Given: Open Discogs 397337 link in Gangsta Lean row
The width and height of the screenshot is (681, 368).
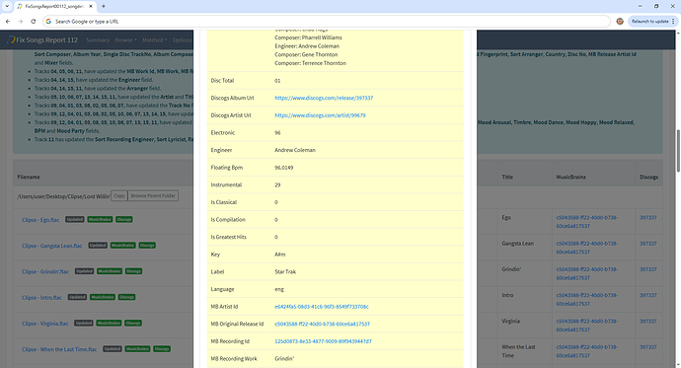Looking at the screenshot, I should (648, 244).
